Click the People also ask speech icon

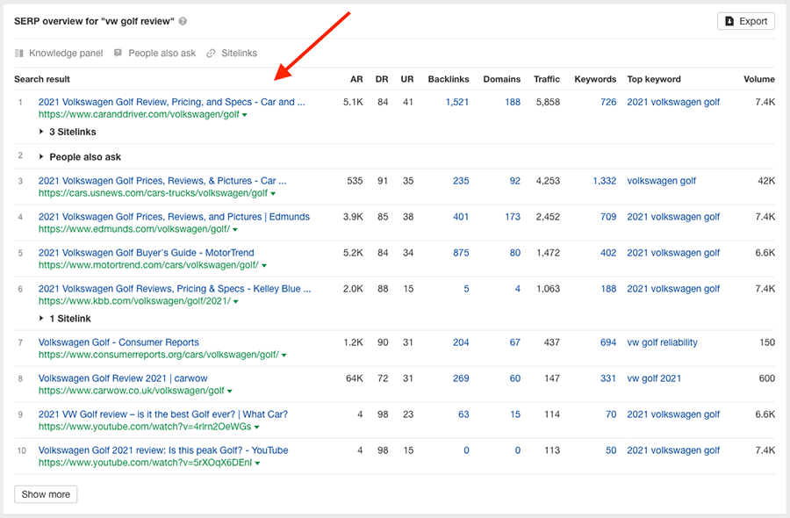pyautogui.click(x=118, y=53)
